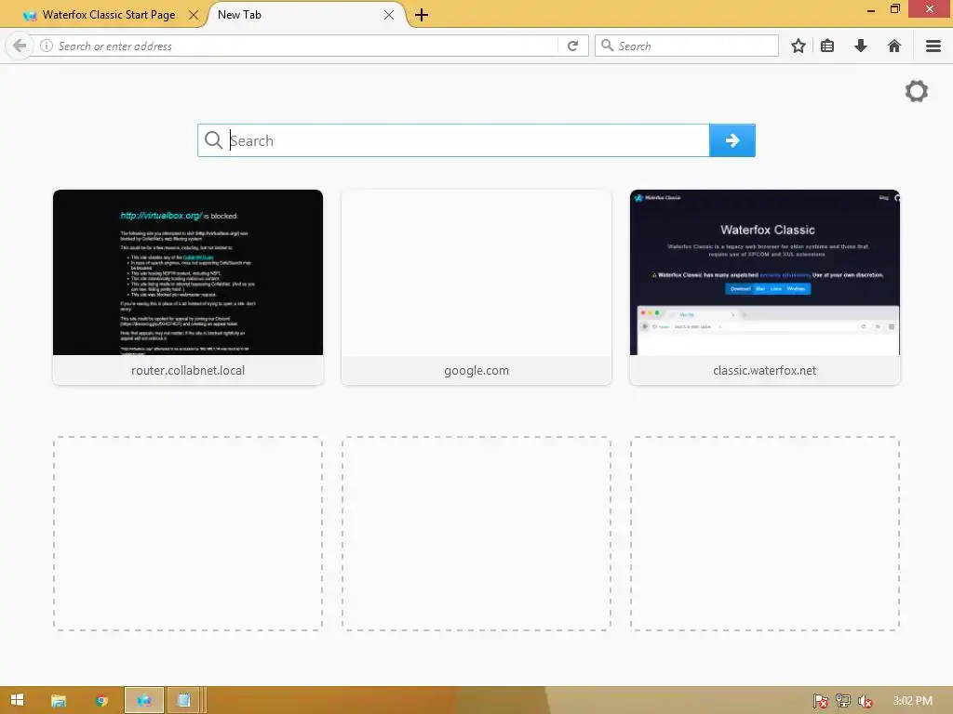Image resolution: width=953 pixels, height=714 pixels.
Task: Go back with the toolbar back arrow
Action: coord(20,46)
